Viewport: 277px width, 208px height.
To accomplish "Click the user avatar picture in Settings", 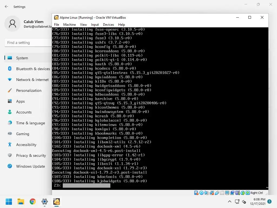I will 12,24.
